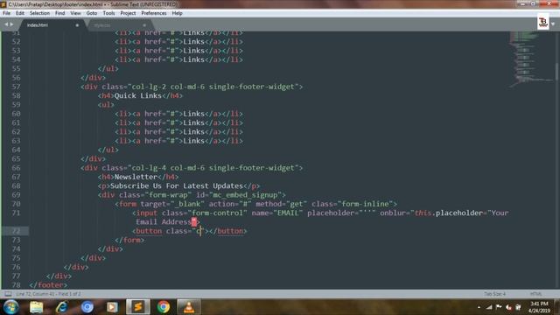Open the File menu

[x=6, y=13]
